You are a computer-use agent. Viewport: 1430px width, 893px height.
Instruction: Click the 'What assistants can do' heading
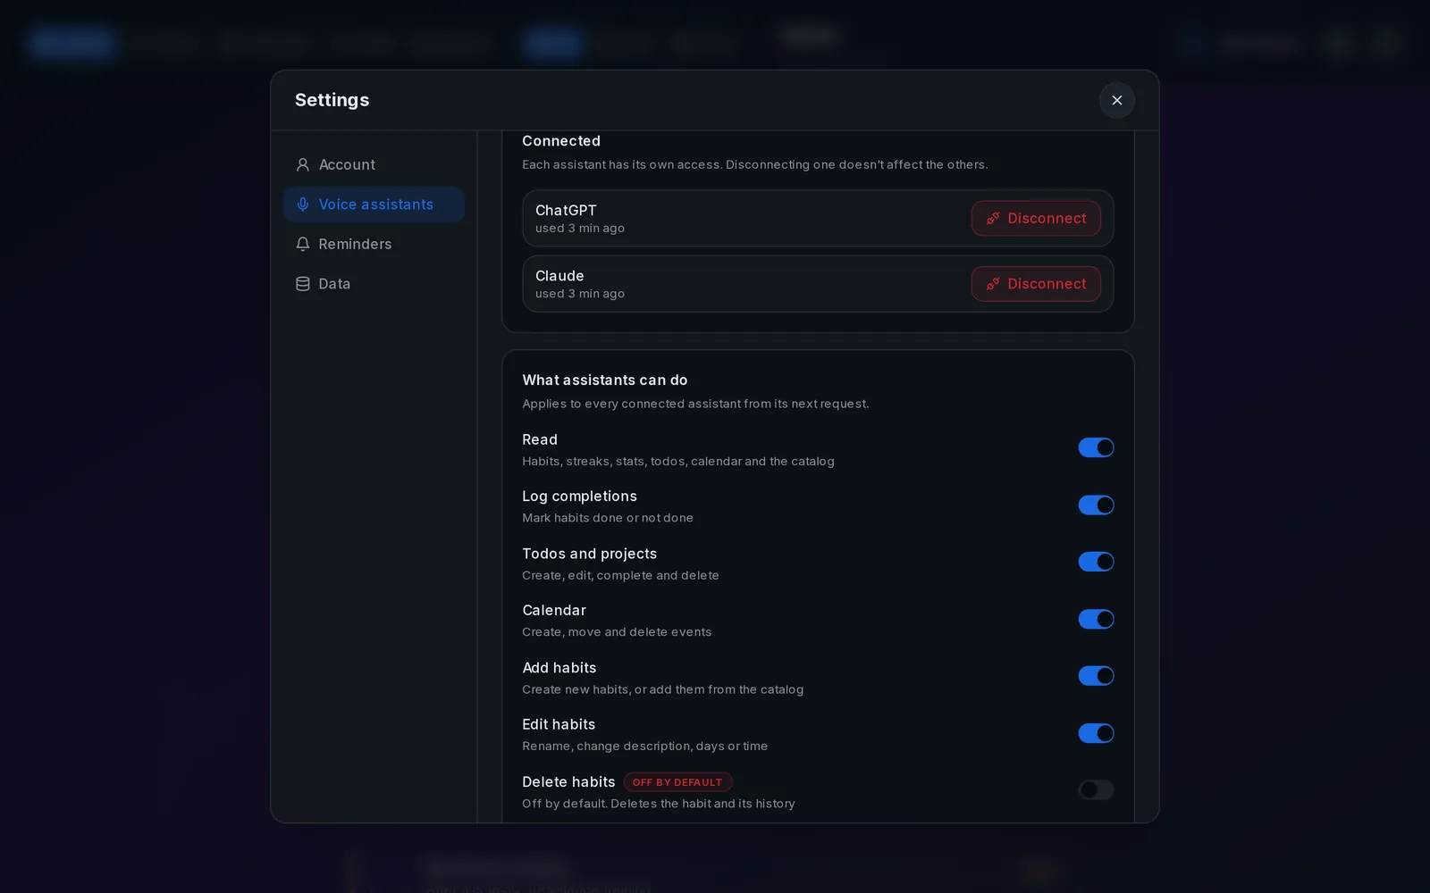pyautogui.click(x=605, y=380)
